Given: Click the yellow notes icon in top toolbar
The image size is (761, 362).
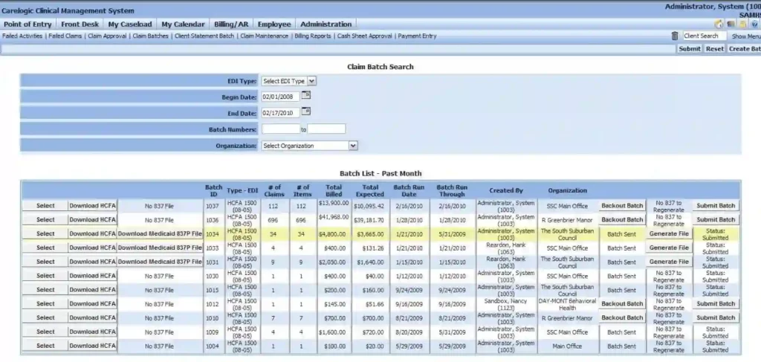Looking at the screenshot, I should coord(742,25).
